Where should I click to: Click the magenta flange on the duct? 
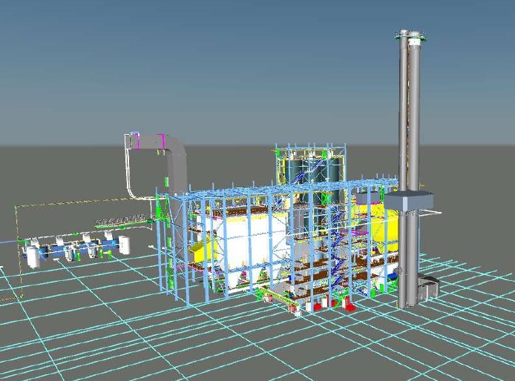pyautogui.click(x=134, y=139)
